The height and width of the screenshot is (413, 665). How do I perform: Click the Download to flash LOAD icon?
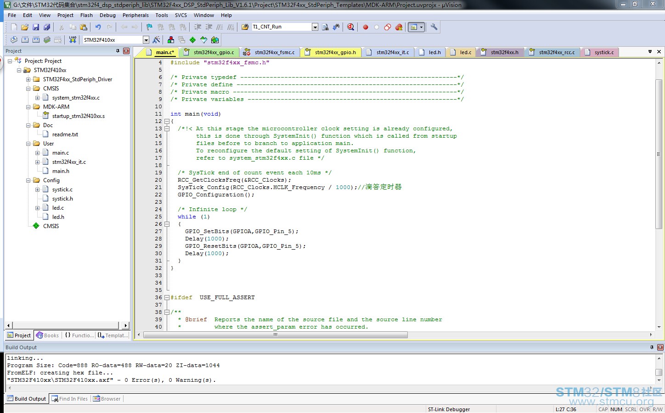pos(73,40)
